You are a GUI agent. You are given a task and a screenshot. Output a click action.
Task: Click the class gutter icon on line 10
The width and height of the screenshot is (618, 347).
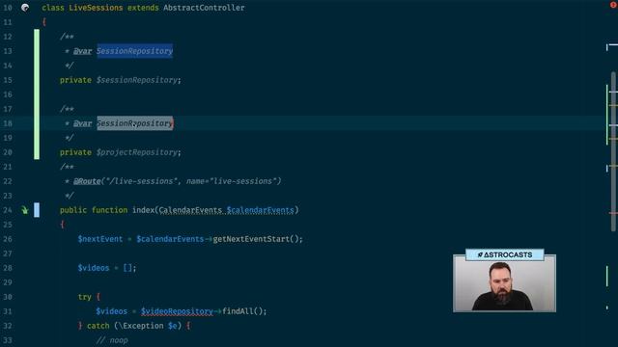pos(25,8)
